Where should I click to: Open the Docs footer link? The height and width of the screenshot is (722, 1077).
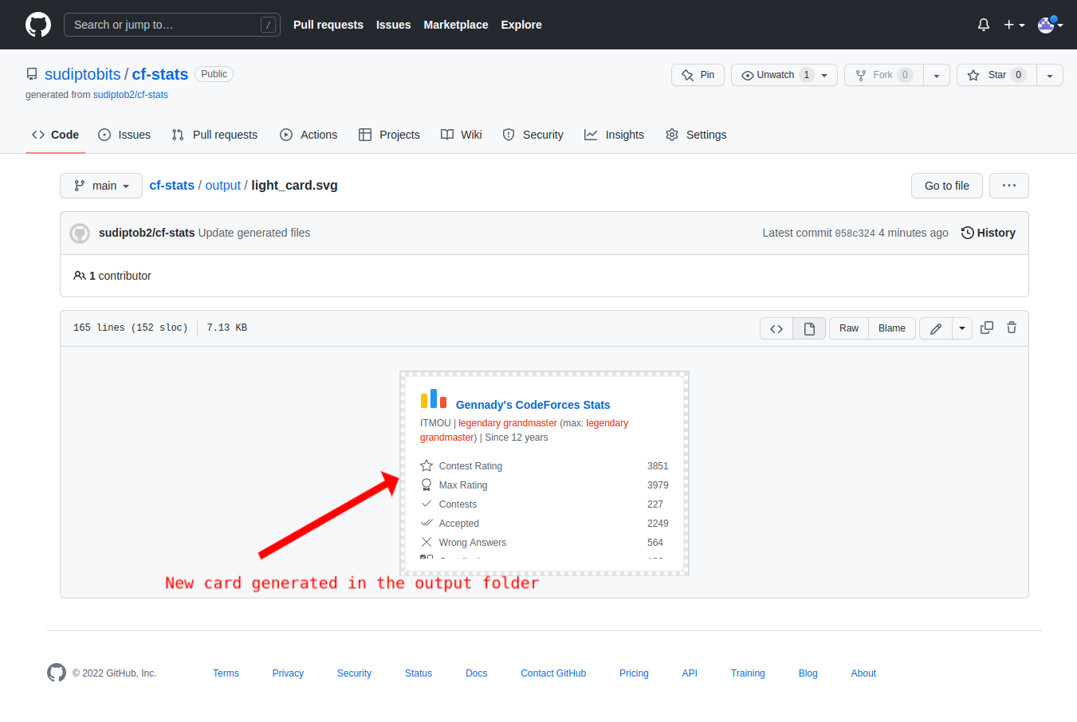477,673
